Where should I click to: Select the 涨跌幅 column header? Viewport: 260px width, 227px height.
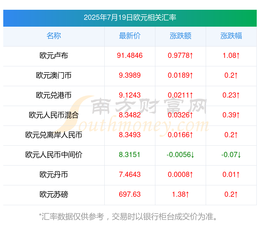[x=231, y=36]
